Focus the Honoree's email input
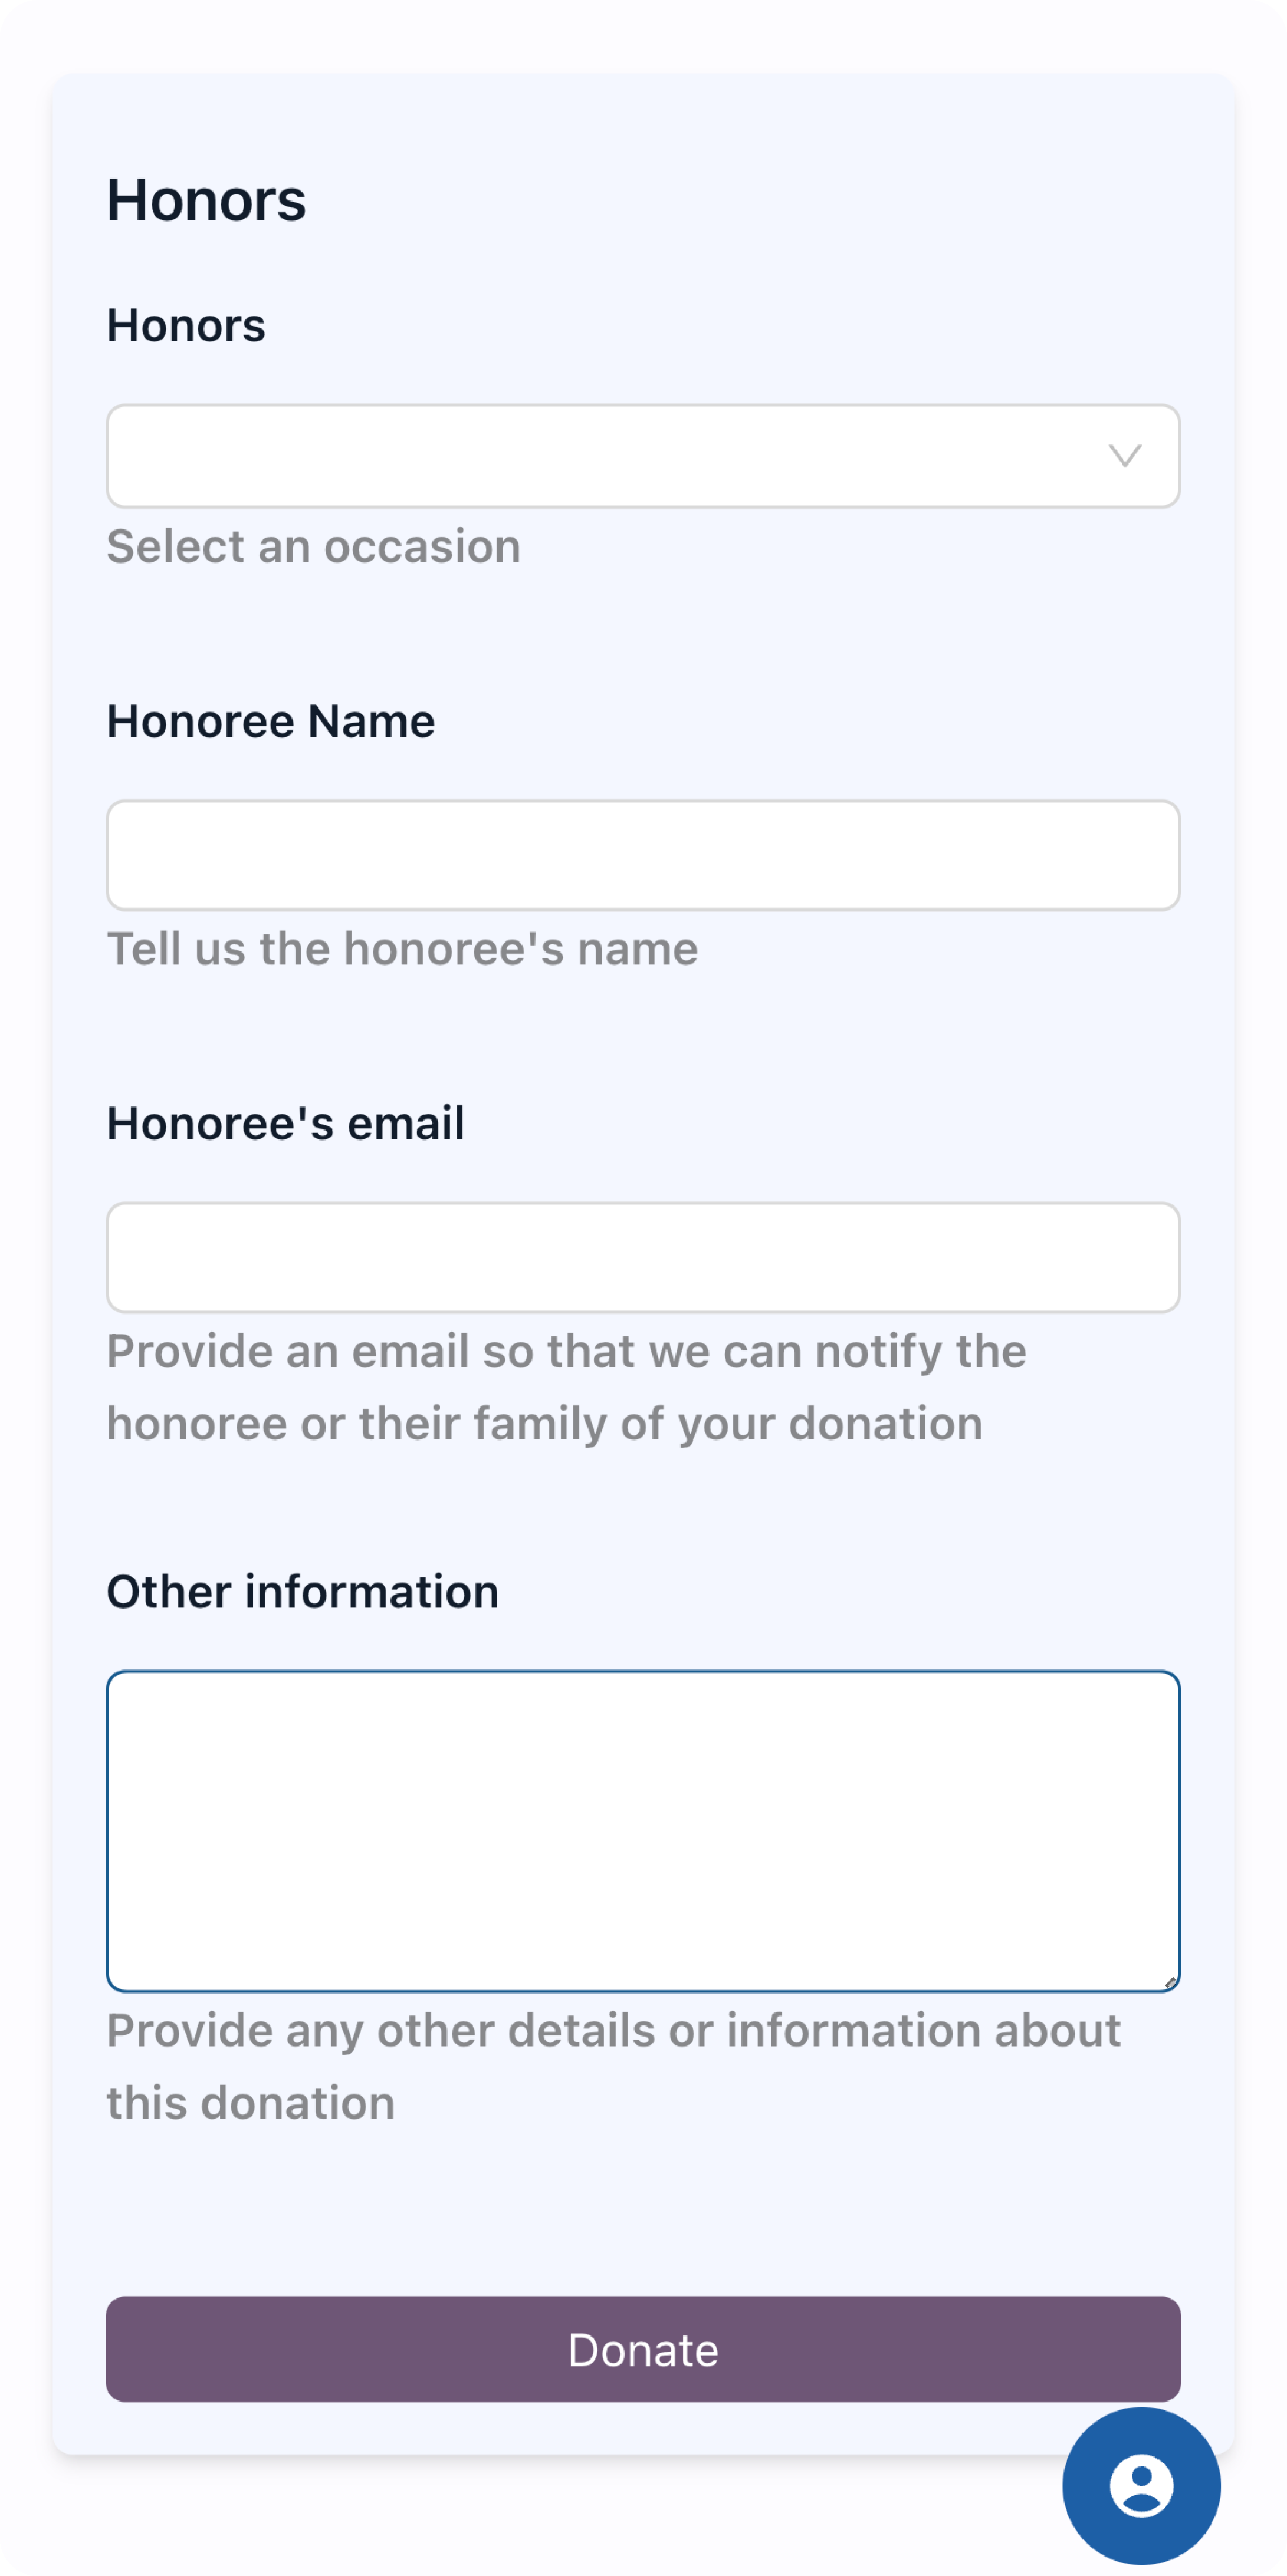 pyautogui.click(x=642, y=1257)
